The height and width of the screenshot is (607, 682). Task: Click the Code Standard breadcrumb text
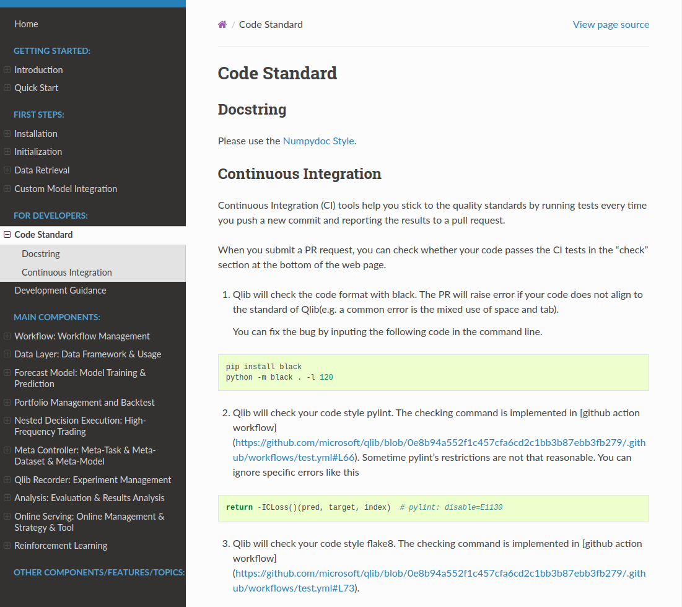point(271,24)
